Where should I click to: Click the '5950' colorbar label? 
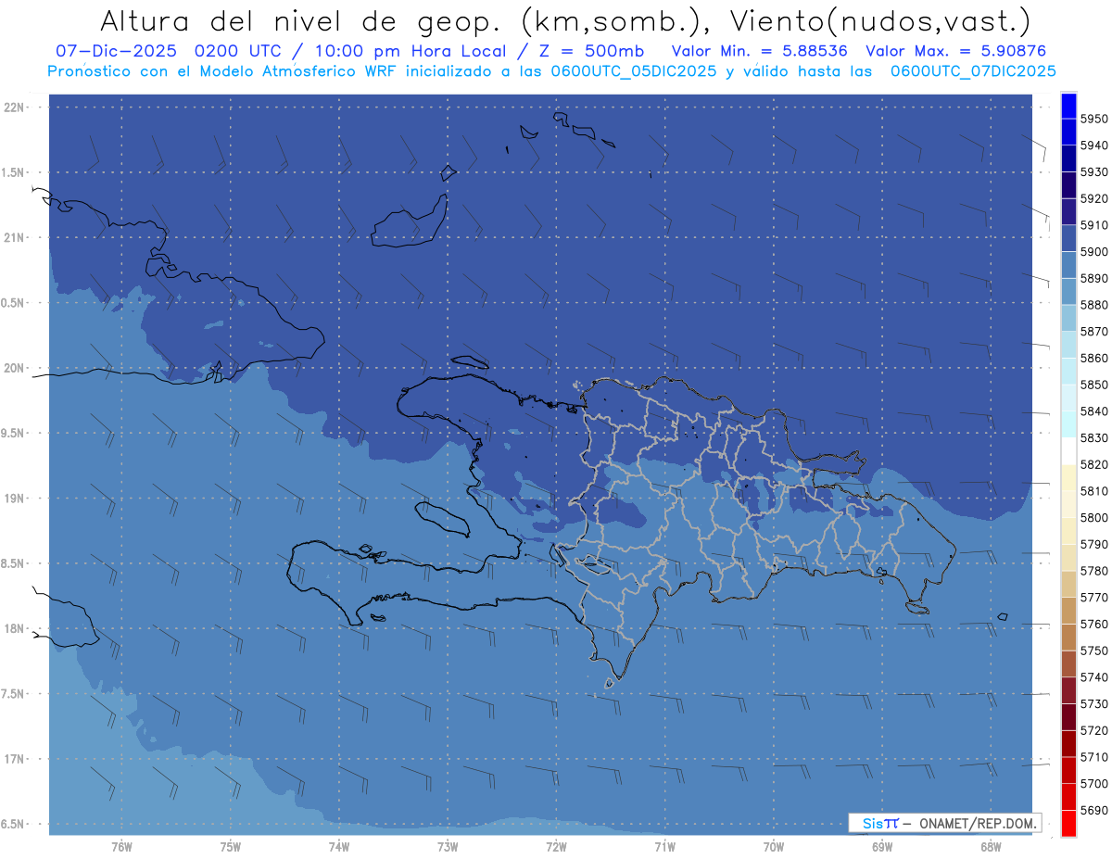[x=1093, y=119]
